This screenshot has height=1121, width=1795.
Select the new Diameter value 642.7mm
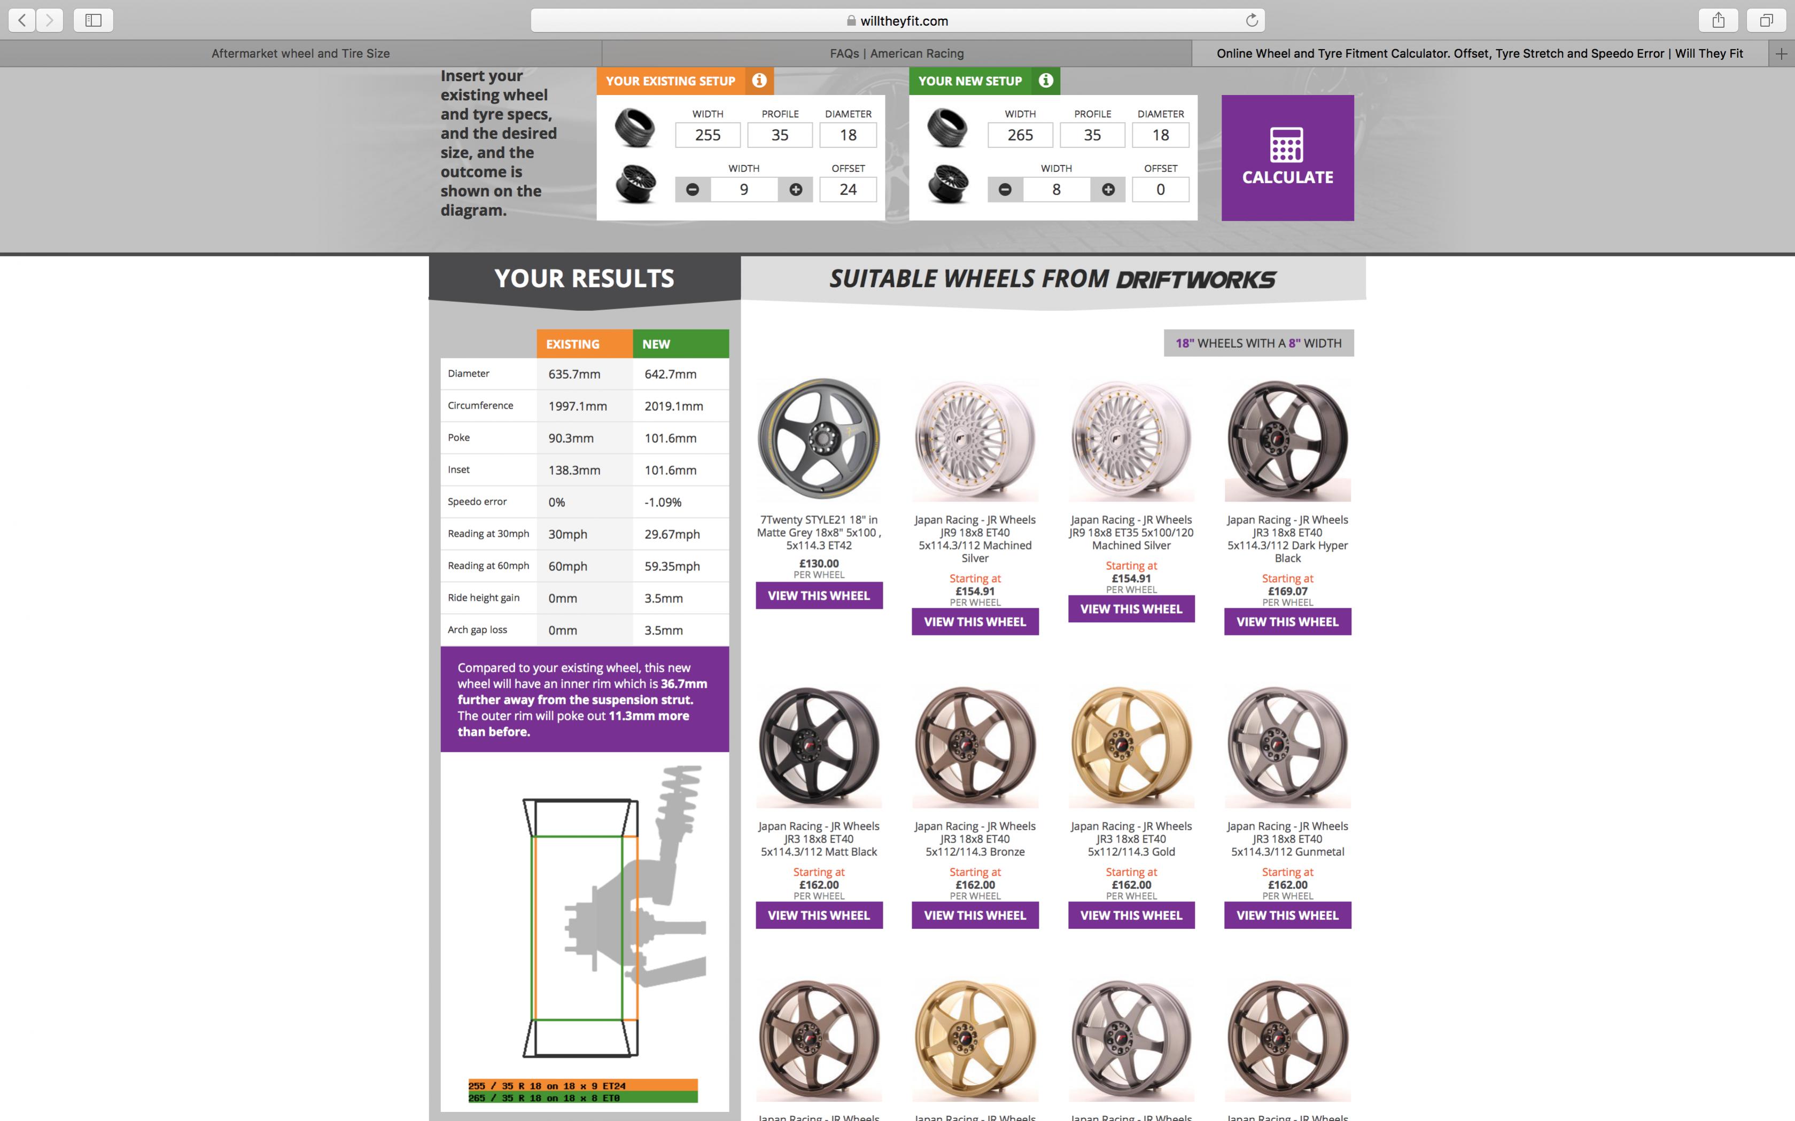[671, 374]
